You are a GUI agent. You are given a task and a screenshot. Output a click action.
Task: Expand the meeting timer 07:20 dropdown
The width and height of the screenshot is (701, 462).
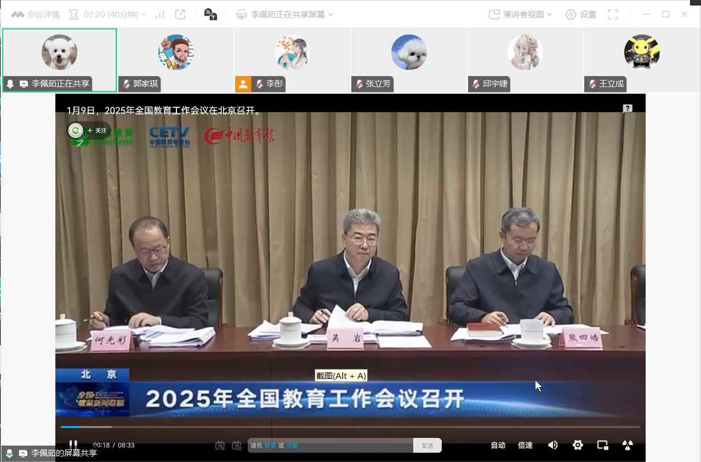click(x=144, y=15)
